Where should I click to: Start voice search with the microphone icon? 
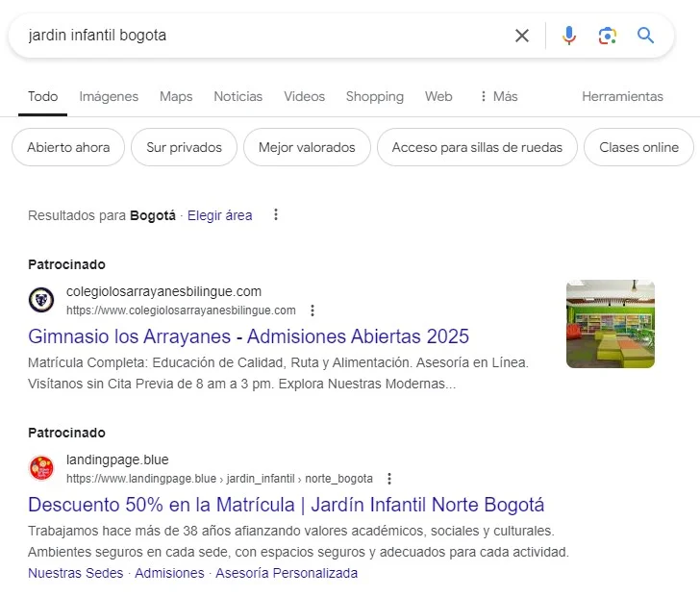(569, 36)
